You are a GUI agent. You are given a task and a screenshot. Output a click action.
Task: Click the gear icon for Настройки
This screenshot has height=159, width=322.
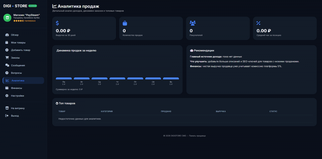point(7,96)
